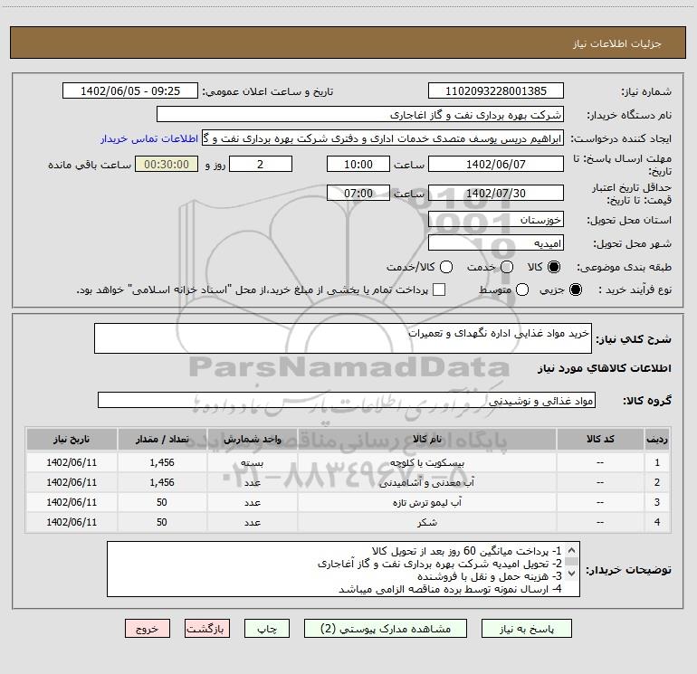The image size is (697, 674).
Task: Click the item name آب لیمو ترش تازه
Action: pyautogui.click(x=426, y=502)
